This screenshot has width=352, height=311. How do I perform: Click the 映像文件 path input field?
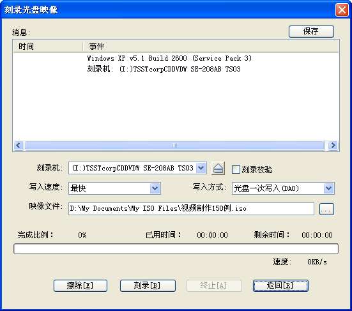pos(191,209)
